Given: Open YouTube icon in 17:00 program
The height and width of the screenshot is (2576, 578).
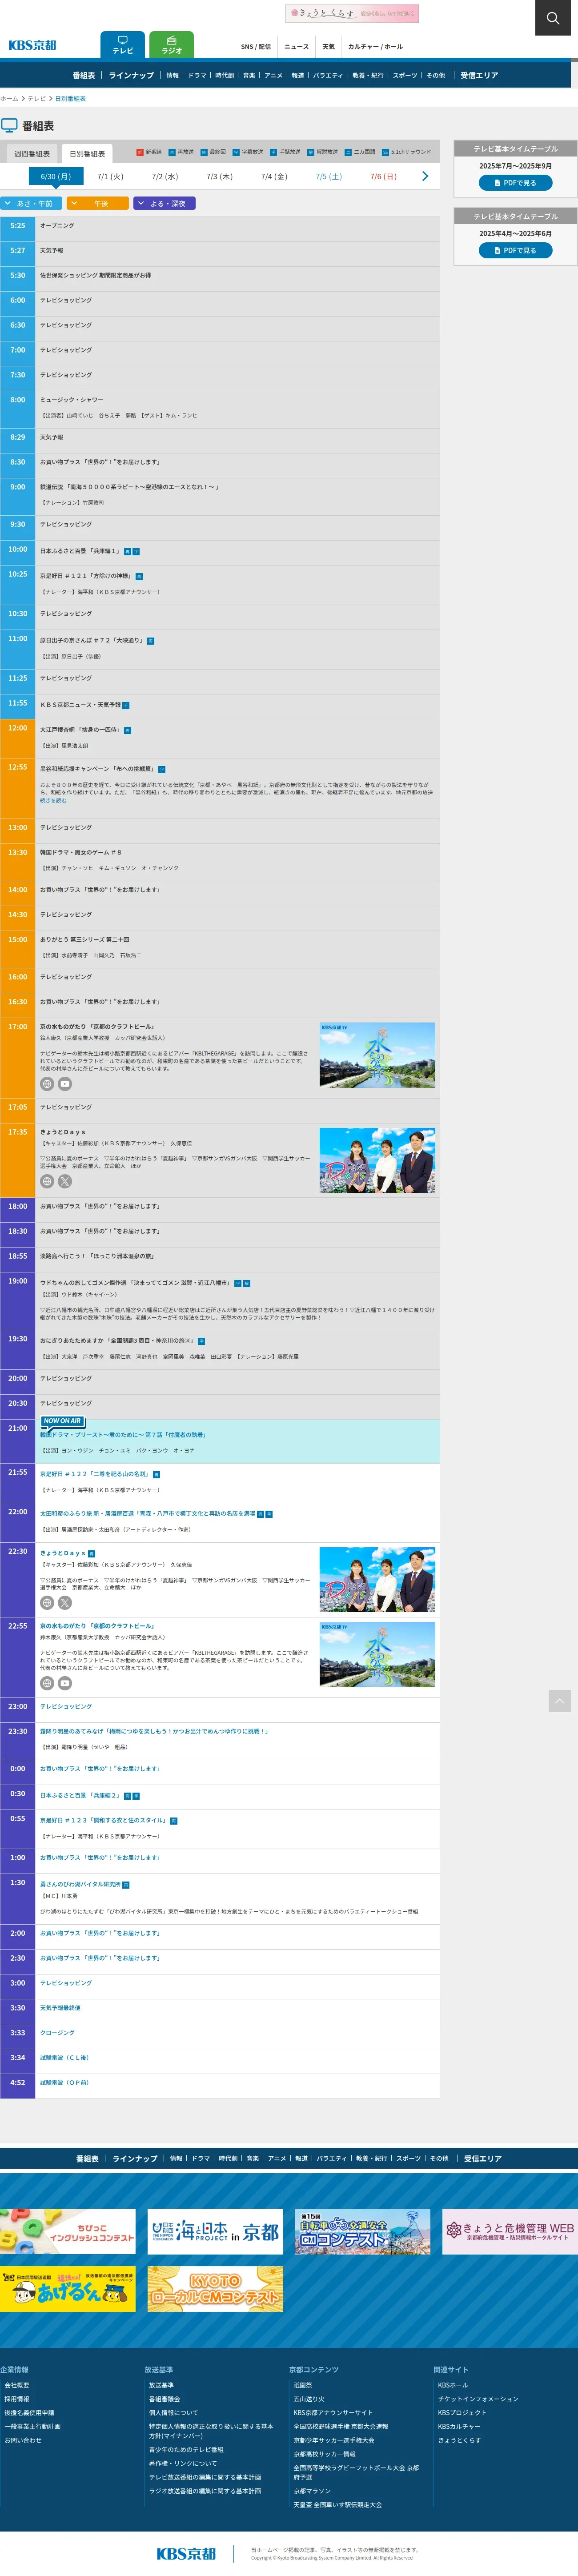Looking at the screenshot, I should (65, 1084).
